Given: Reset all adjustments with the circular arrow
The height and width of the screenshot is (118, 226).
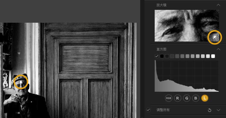Looking at the screenshot, I should (209, 110).
